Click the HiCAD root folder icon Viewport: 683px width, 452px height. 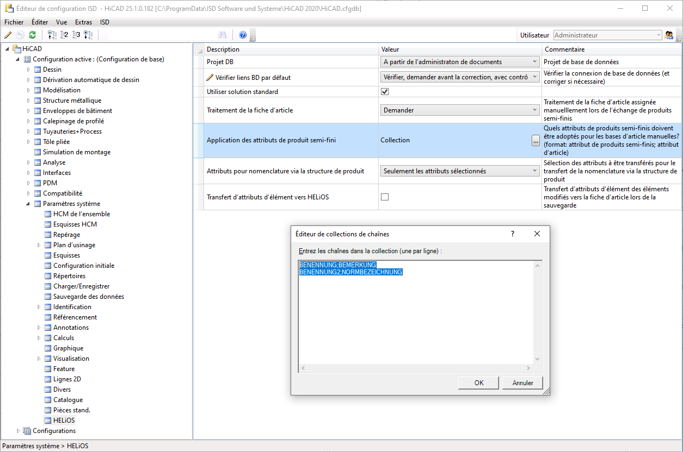(17, 49)
